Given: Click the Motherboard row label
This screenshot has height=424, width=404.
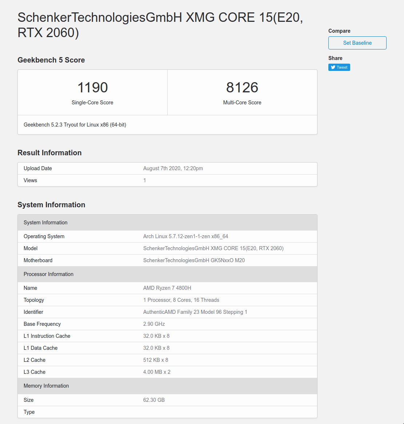Looking at the screenshot, I should [x=38, y=260].
